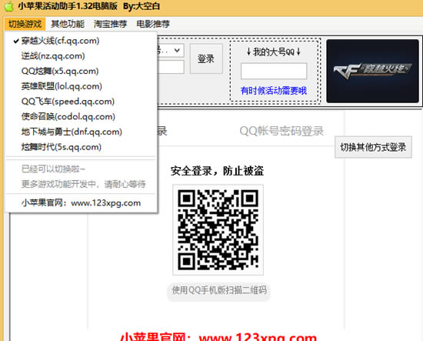This screenshot has width=423, height=341.
Task: Click the green apple app icon
Action: pyautogui.click(x=9, y=6)
